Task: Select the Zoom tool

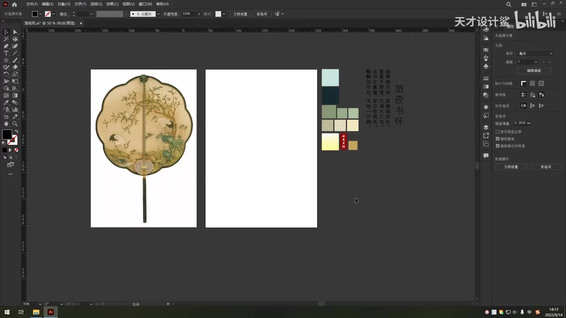Action: pos(15,124)
